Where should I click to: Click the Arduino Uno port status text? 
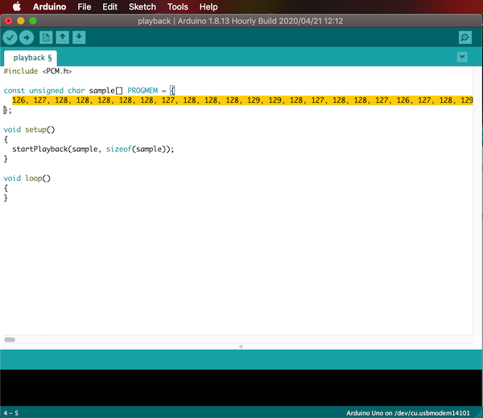click(408, 413)
